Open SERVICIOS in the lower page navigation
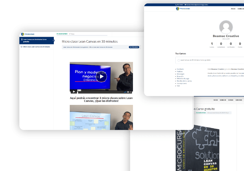This screenshot has height=171, width=244. pos(239,100)
